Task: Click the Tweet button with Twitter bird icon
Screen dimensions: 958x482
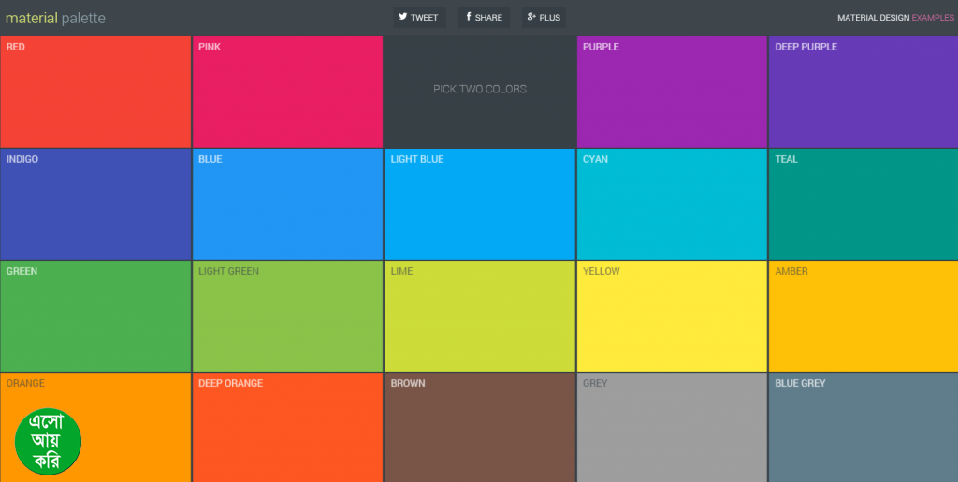Action: [418, 18]
